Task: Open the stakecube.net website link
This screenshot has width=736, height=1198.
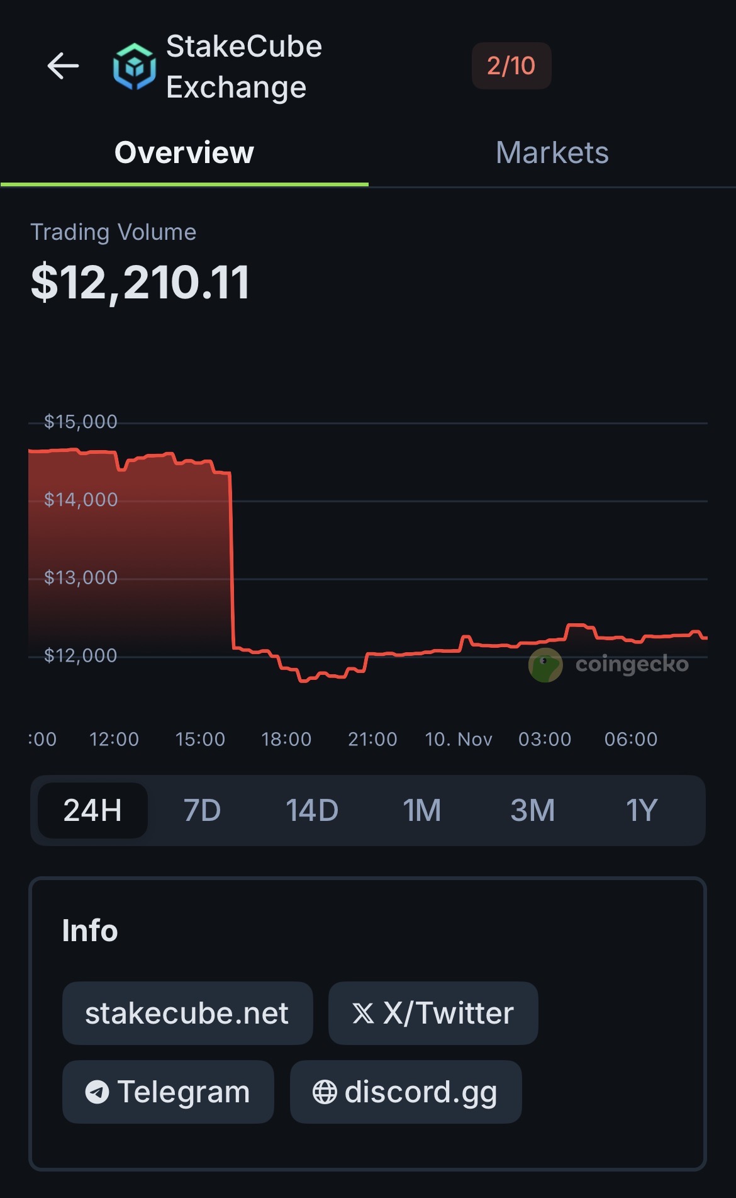Action: 187,1014
